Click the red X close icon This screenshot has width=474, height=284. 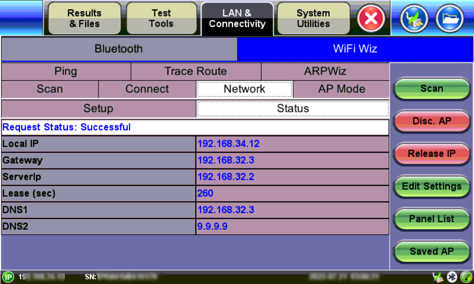pos(371,18)
